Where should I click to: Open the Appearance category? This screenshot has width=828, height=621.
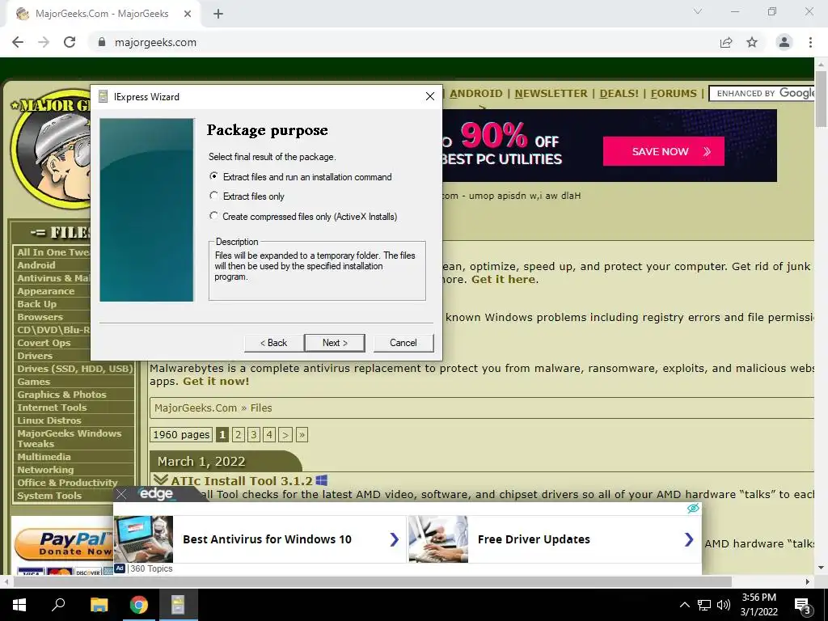point(45,291)
